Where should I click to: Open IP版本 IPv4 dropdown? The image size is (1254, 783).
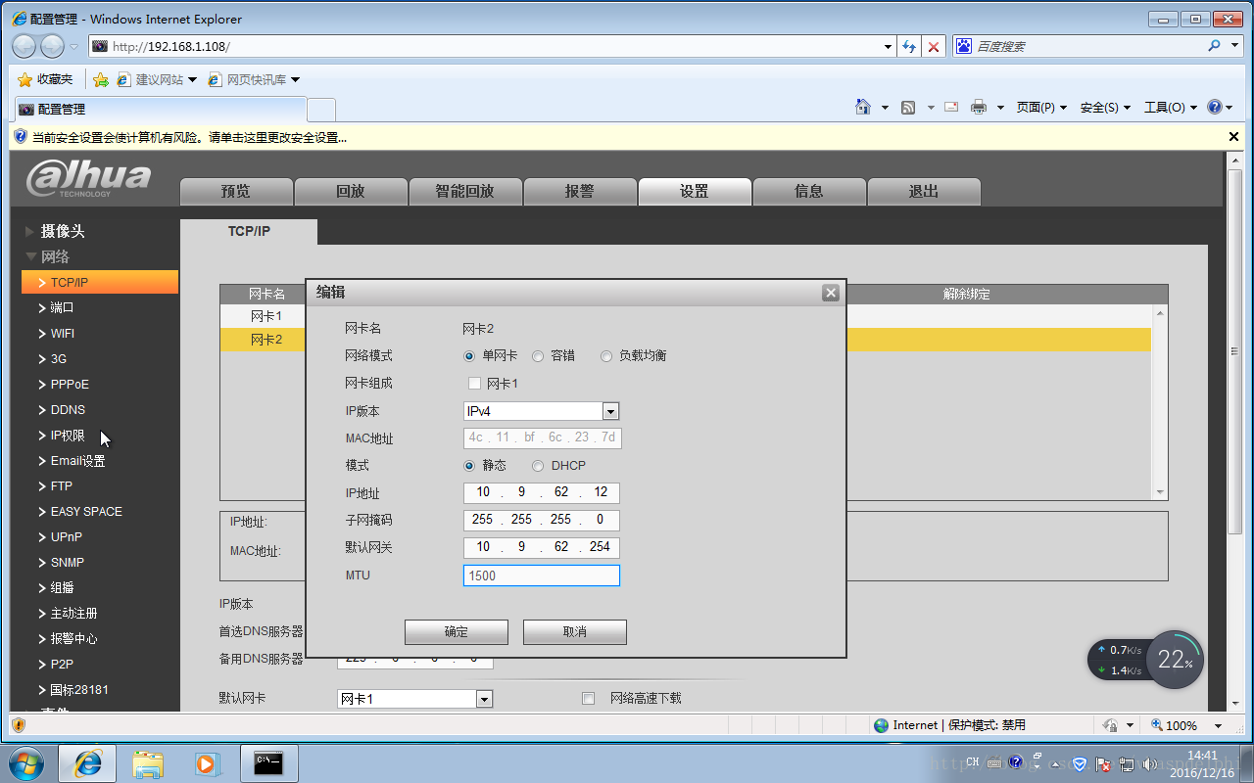click(x=610, y=411)
